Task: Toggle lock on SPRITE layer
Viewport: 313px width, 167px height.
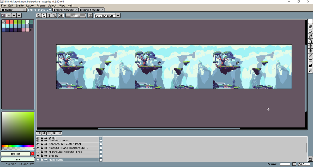Action: 42,156
